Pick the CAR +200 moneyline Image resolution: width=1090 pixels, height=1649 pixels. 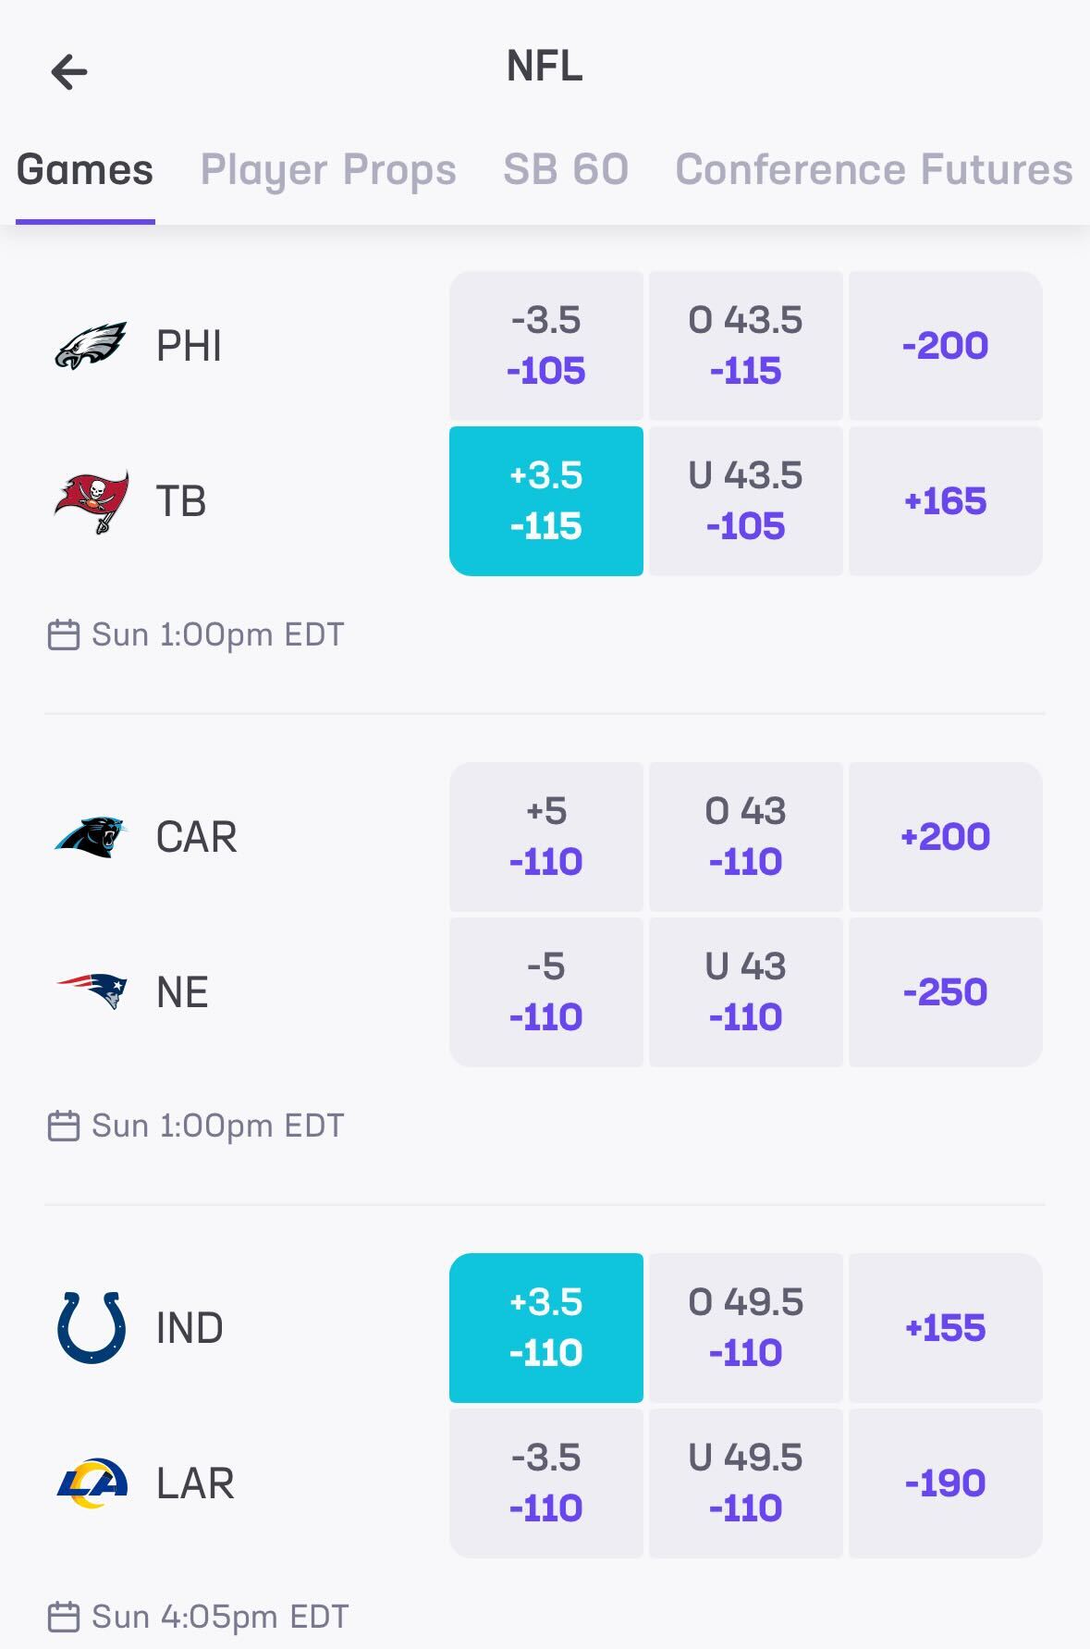pyautogui.click(x=946, y=835)
